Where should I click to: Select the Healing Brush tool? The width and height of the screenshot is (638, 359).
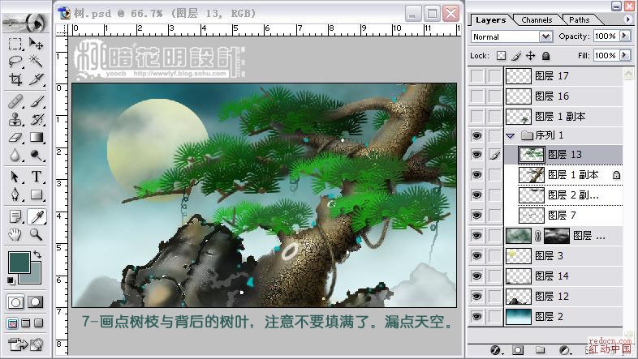[x=15, y=101]
